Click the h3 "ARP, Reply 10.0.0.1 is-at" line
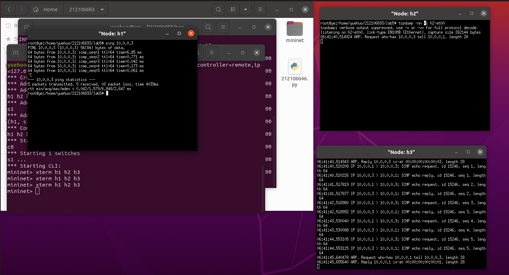 click(x=391, y=262)
